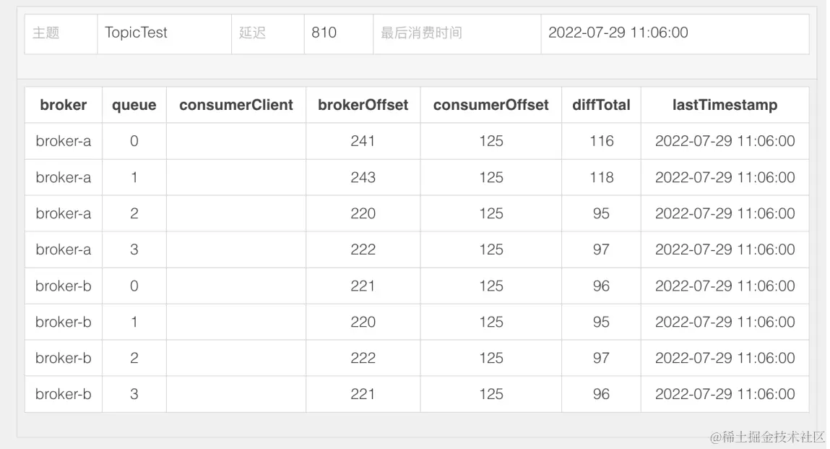Image resolution: width=830 pixels, height=449 pixels.
Task: Click queue 3 cell of last broker-b row
Action: [x=134, y=394]
